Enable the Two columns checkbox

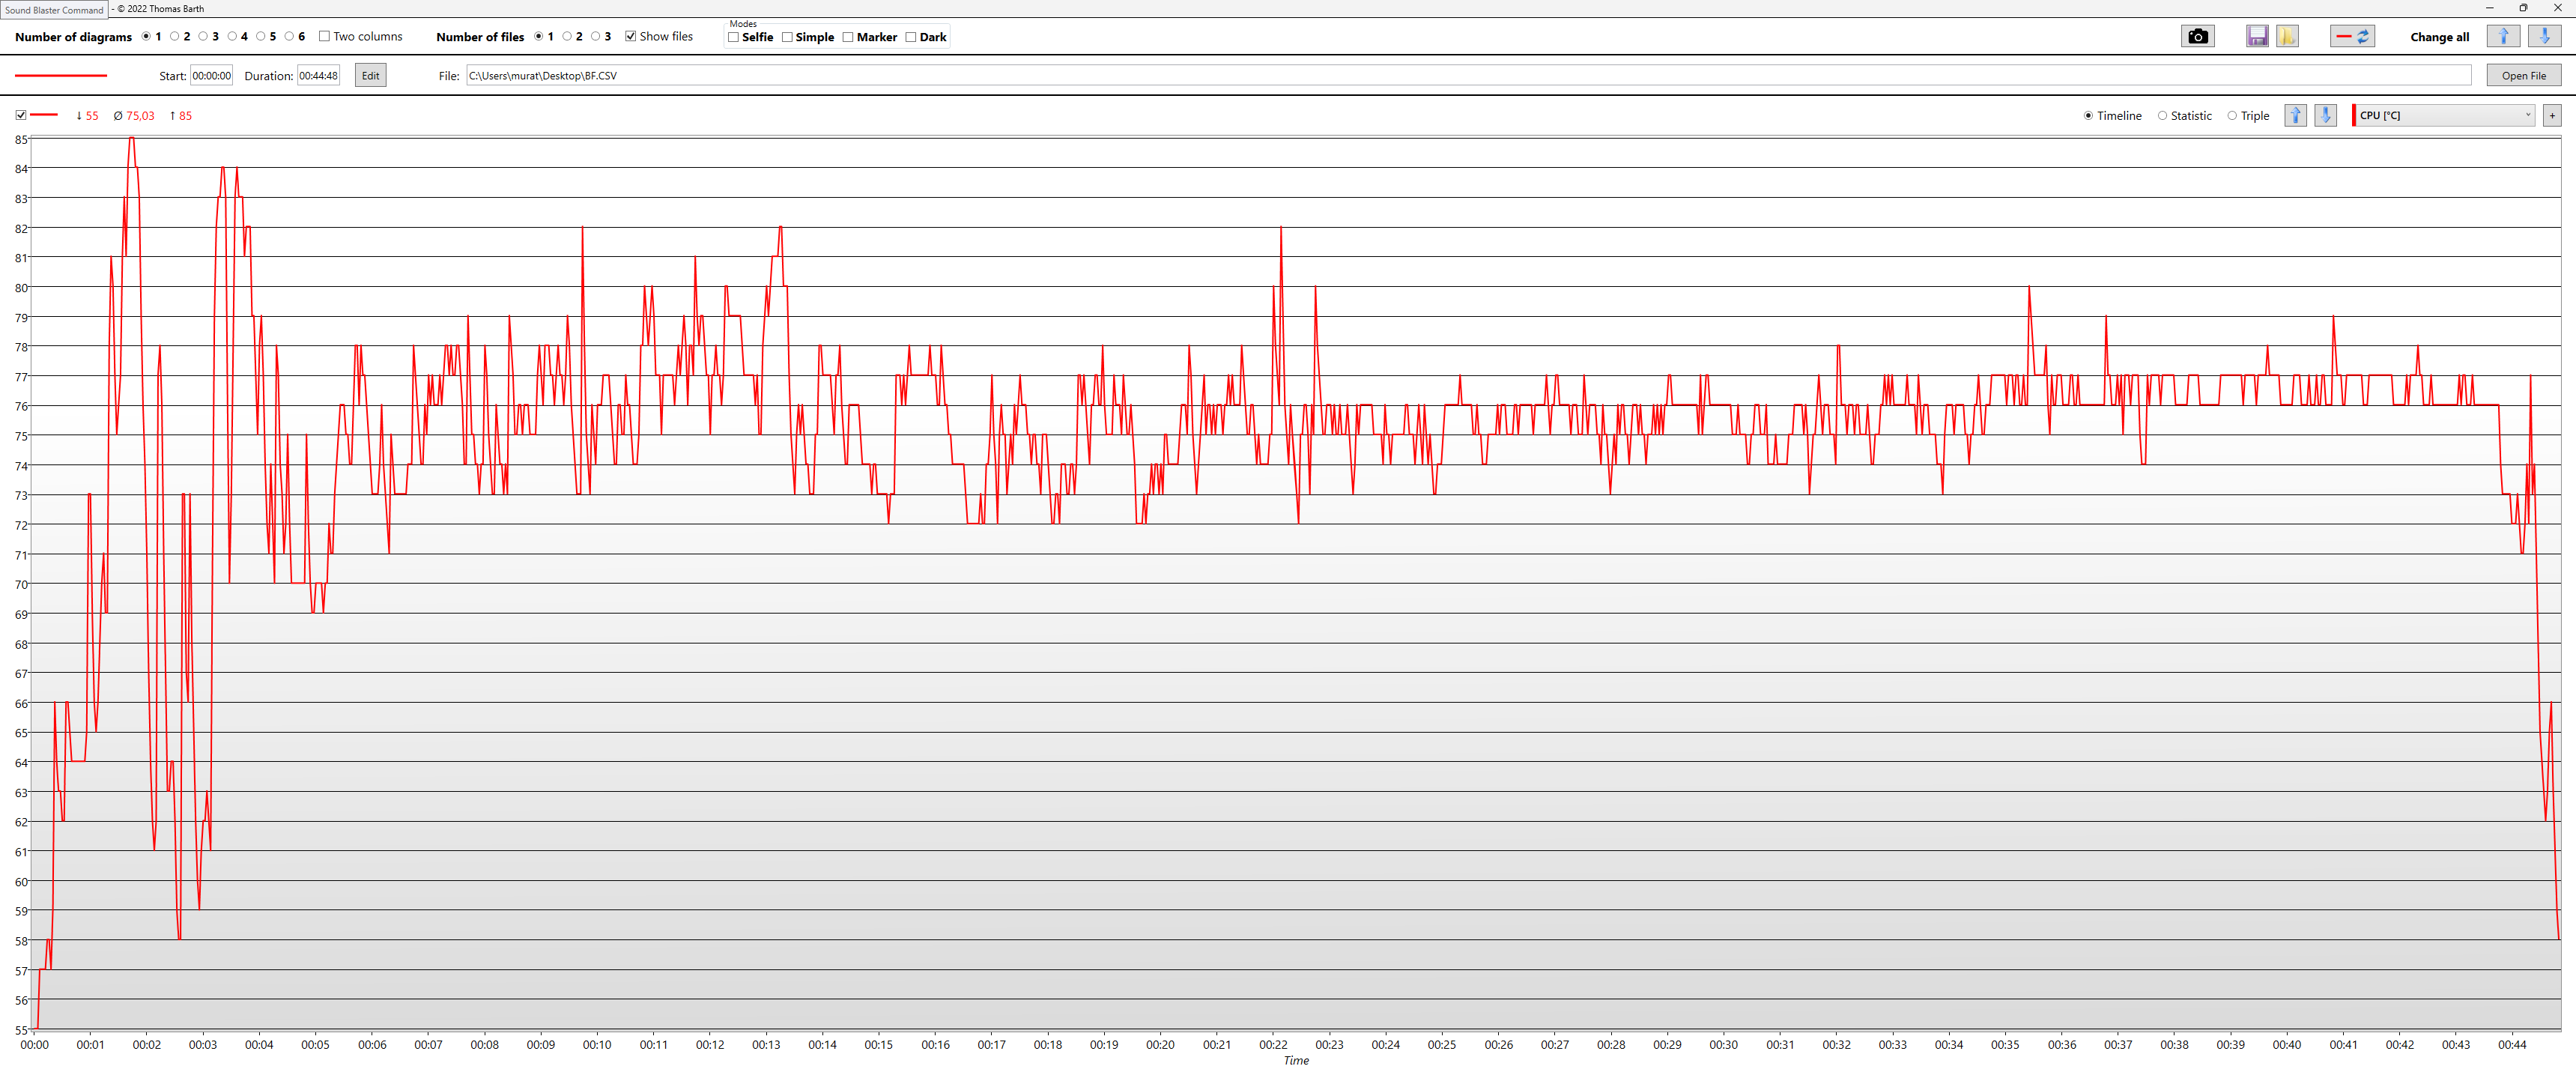(x=324, y=37)
